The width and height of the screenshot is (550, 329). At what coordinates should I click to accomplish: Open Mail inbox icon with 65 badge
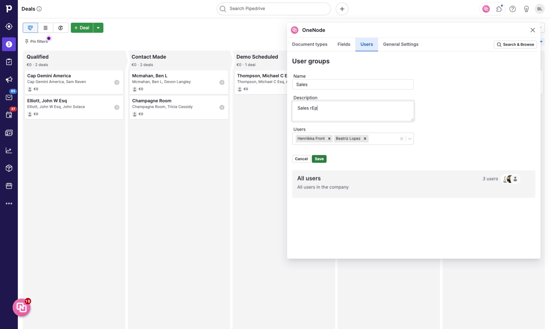pos(9,97)
